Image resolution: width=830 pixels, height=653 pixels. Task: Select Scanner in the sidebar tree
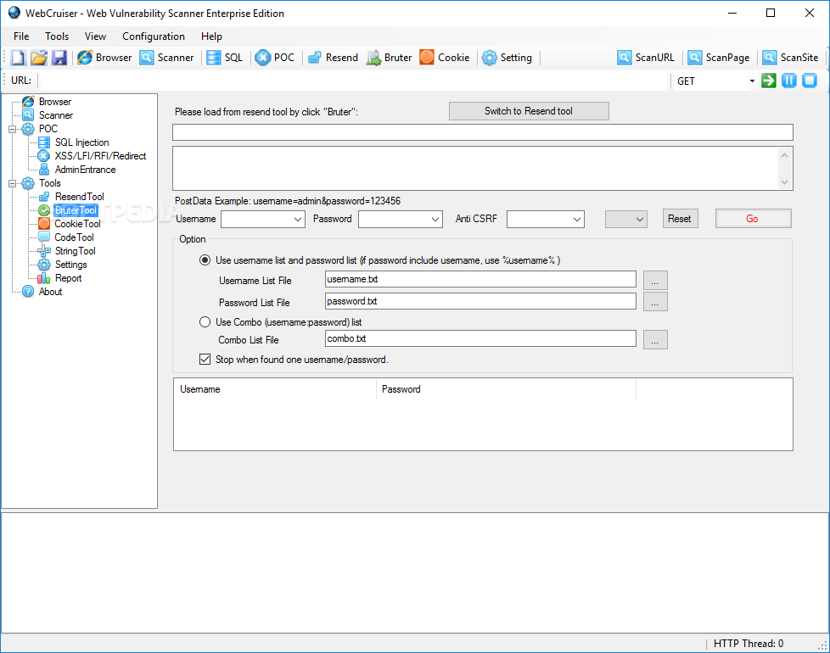[x=55, y=115]
